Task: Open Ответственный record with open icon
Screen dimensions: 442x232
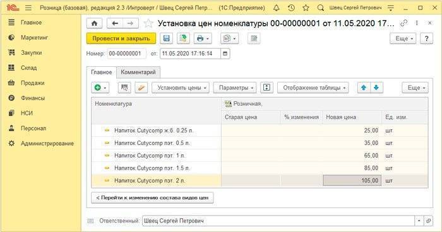Action: pyautogui.click(x=428, y=221)
